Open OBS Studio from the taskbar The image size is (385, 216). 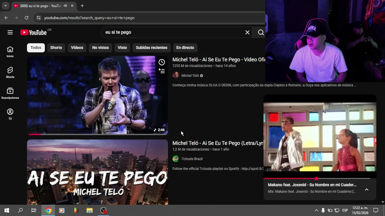click(x=103, y=210)
